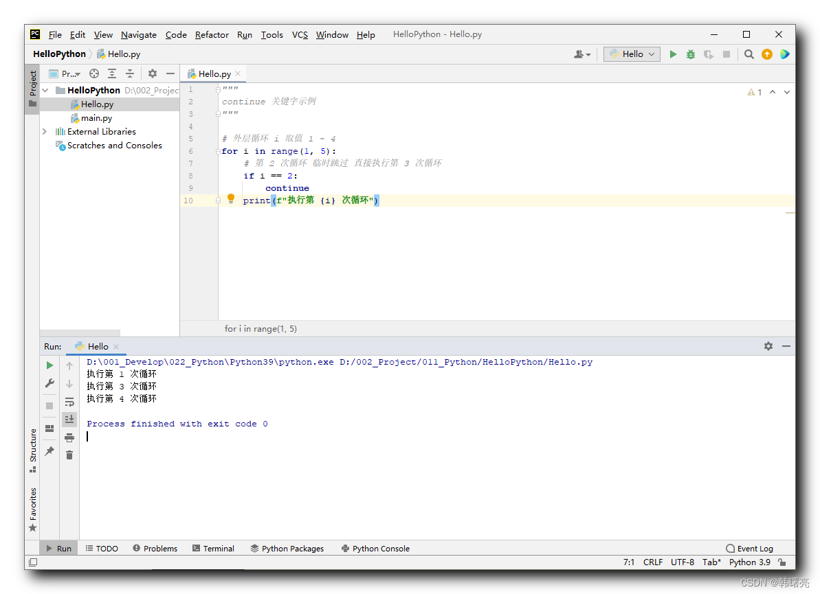The height and width of the screenshot is (594, 820).
Task: Open Search Everywhere magnifier icon
Action: pyautogui.click(x=749, y=54)
